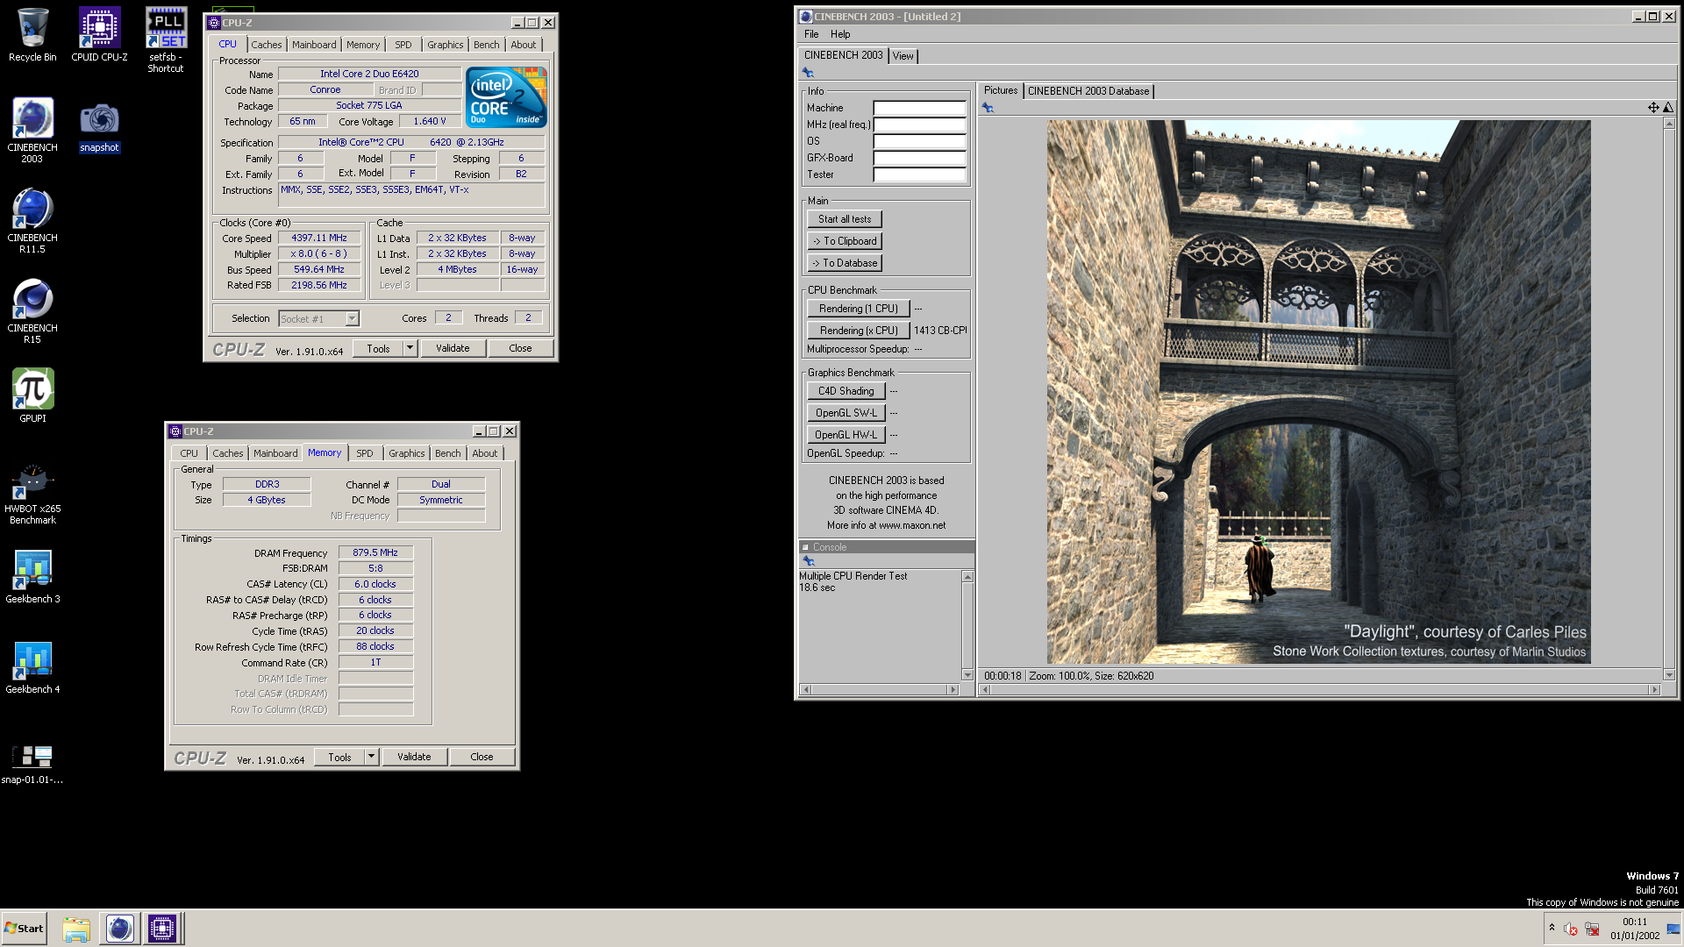Select the Pictures tab in Cinebench
1684x947 pixels.
(x=1000, y=90)
